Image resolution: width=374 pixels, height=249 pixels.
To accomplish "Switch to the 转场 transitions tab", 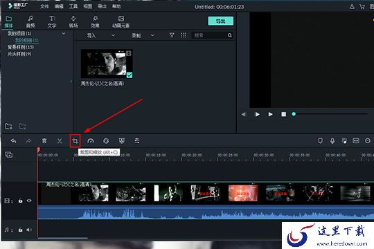I will point(73,21).
